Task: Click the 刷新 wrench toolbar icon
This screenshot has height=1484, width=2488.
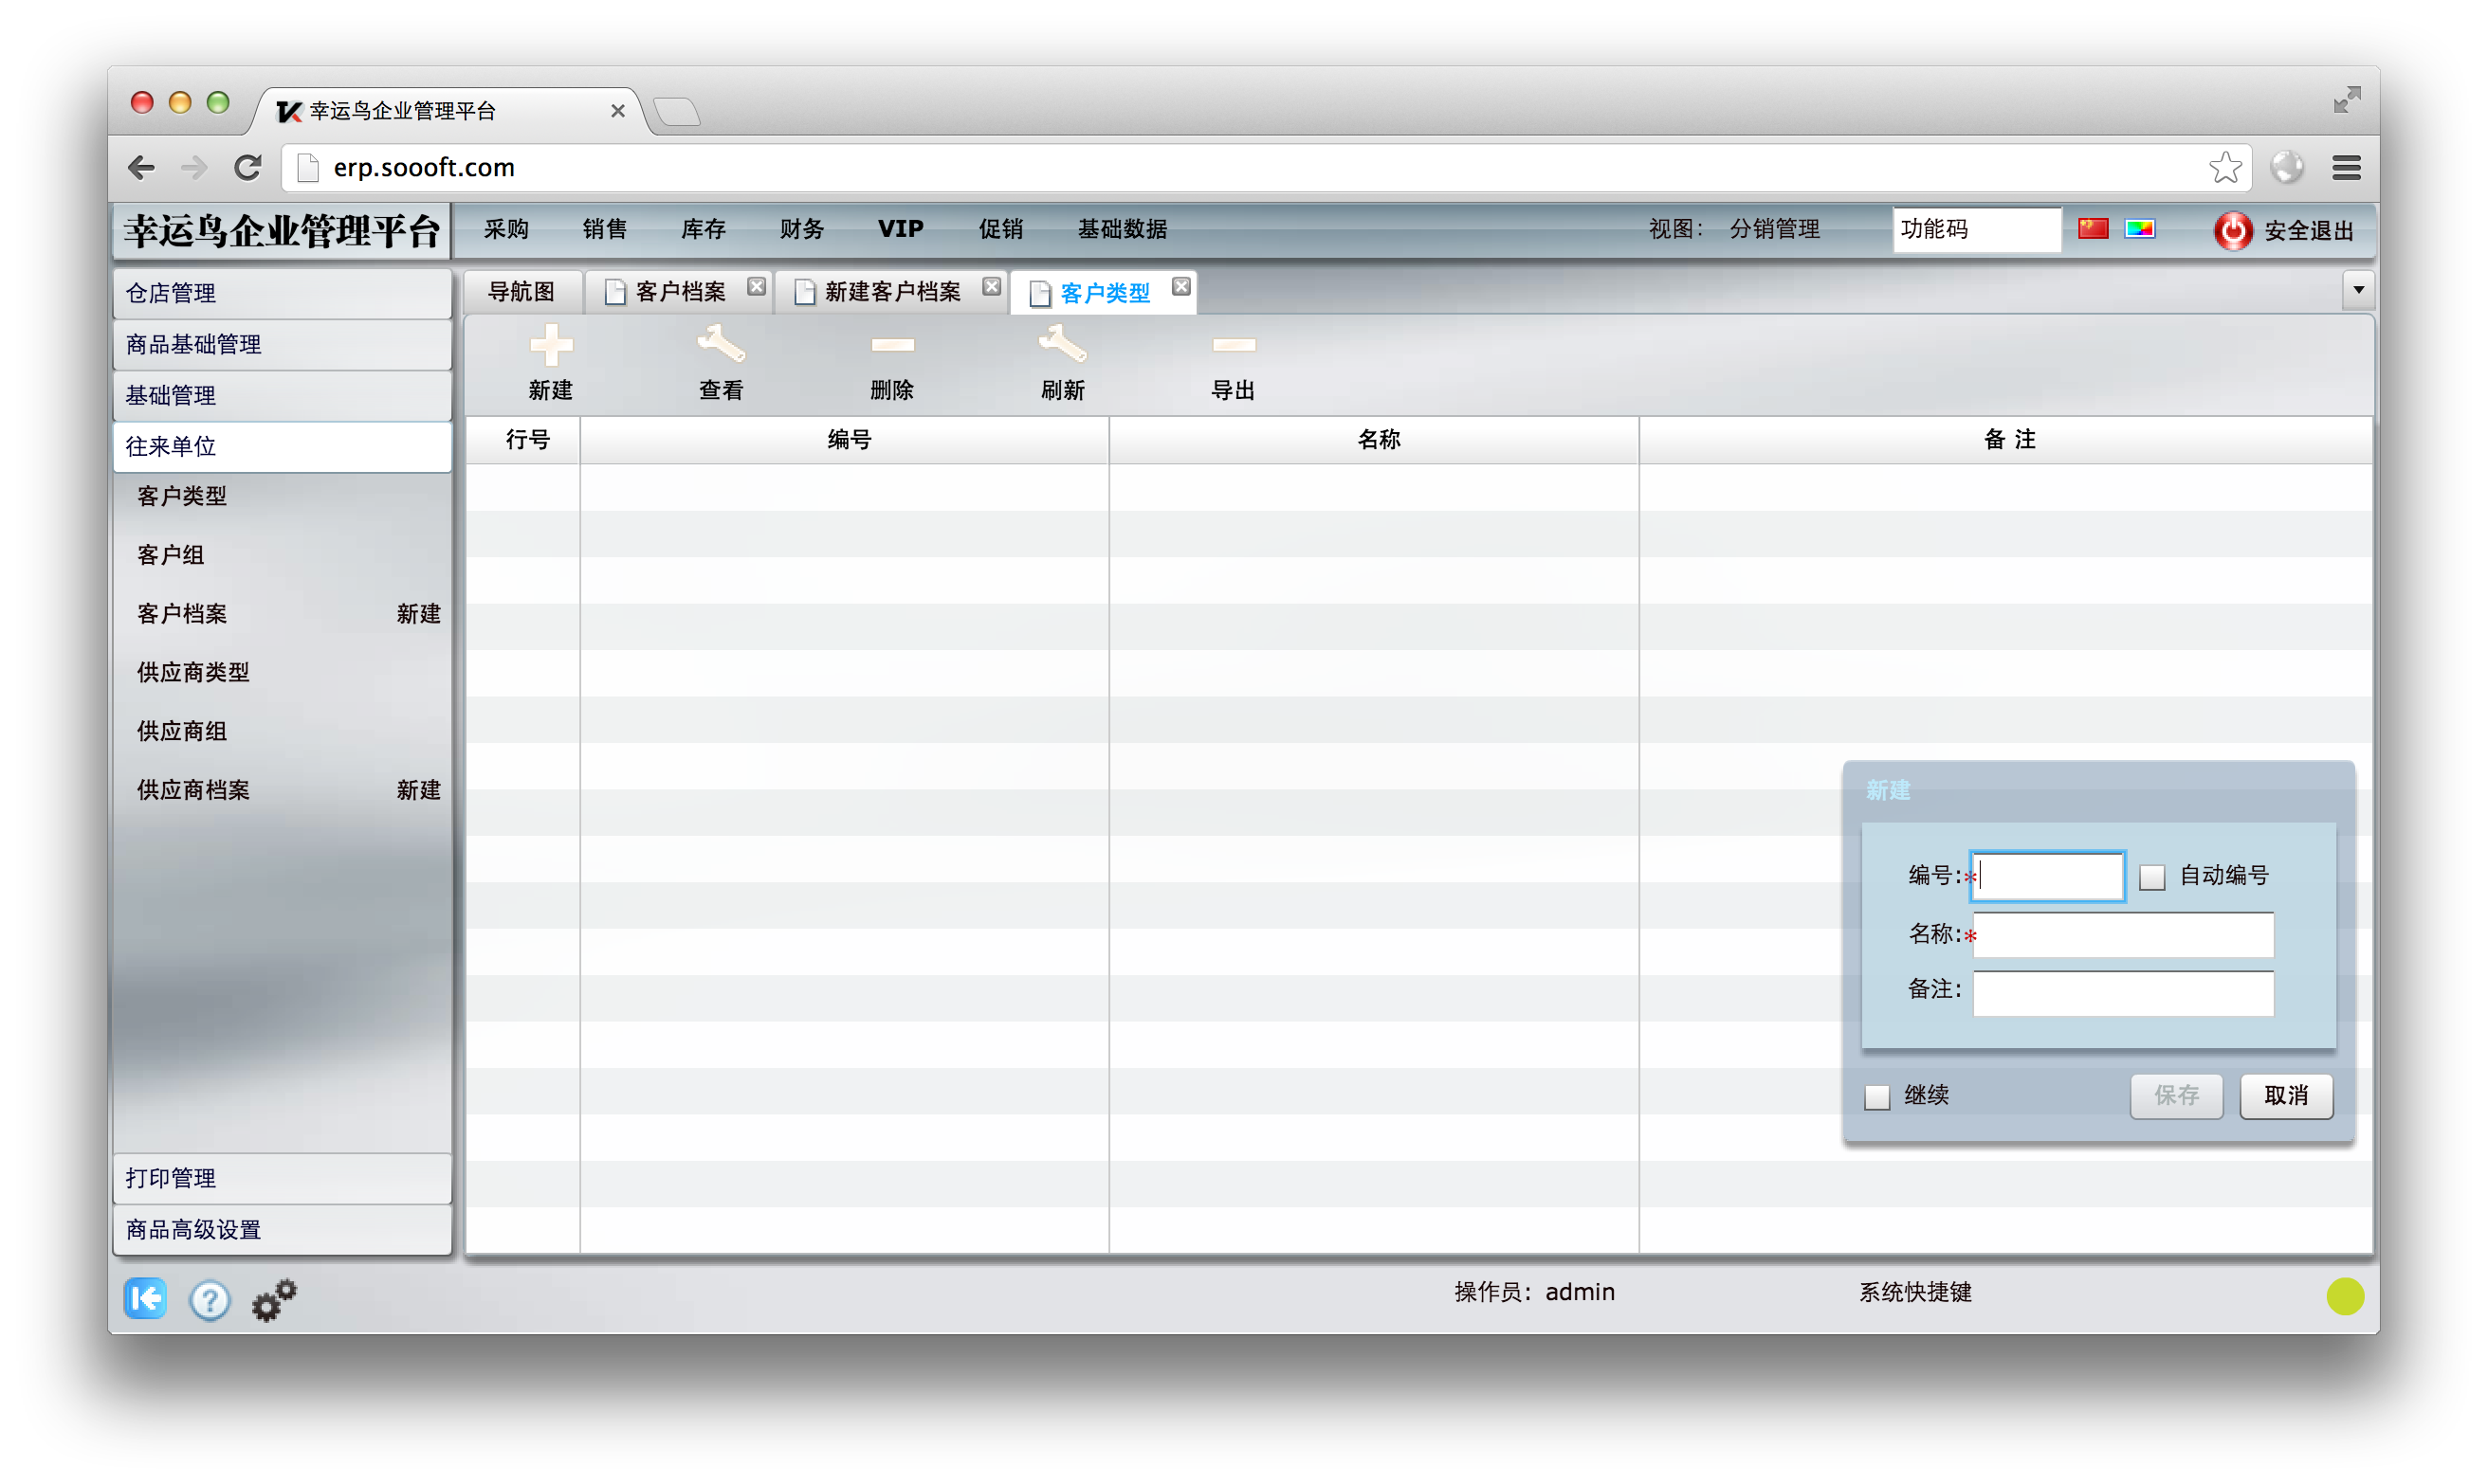Action: (1063, 345)
